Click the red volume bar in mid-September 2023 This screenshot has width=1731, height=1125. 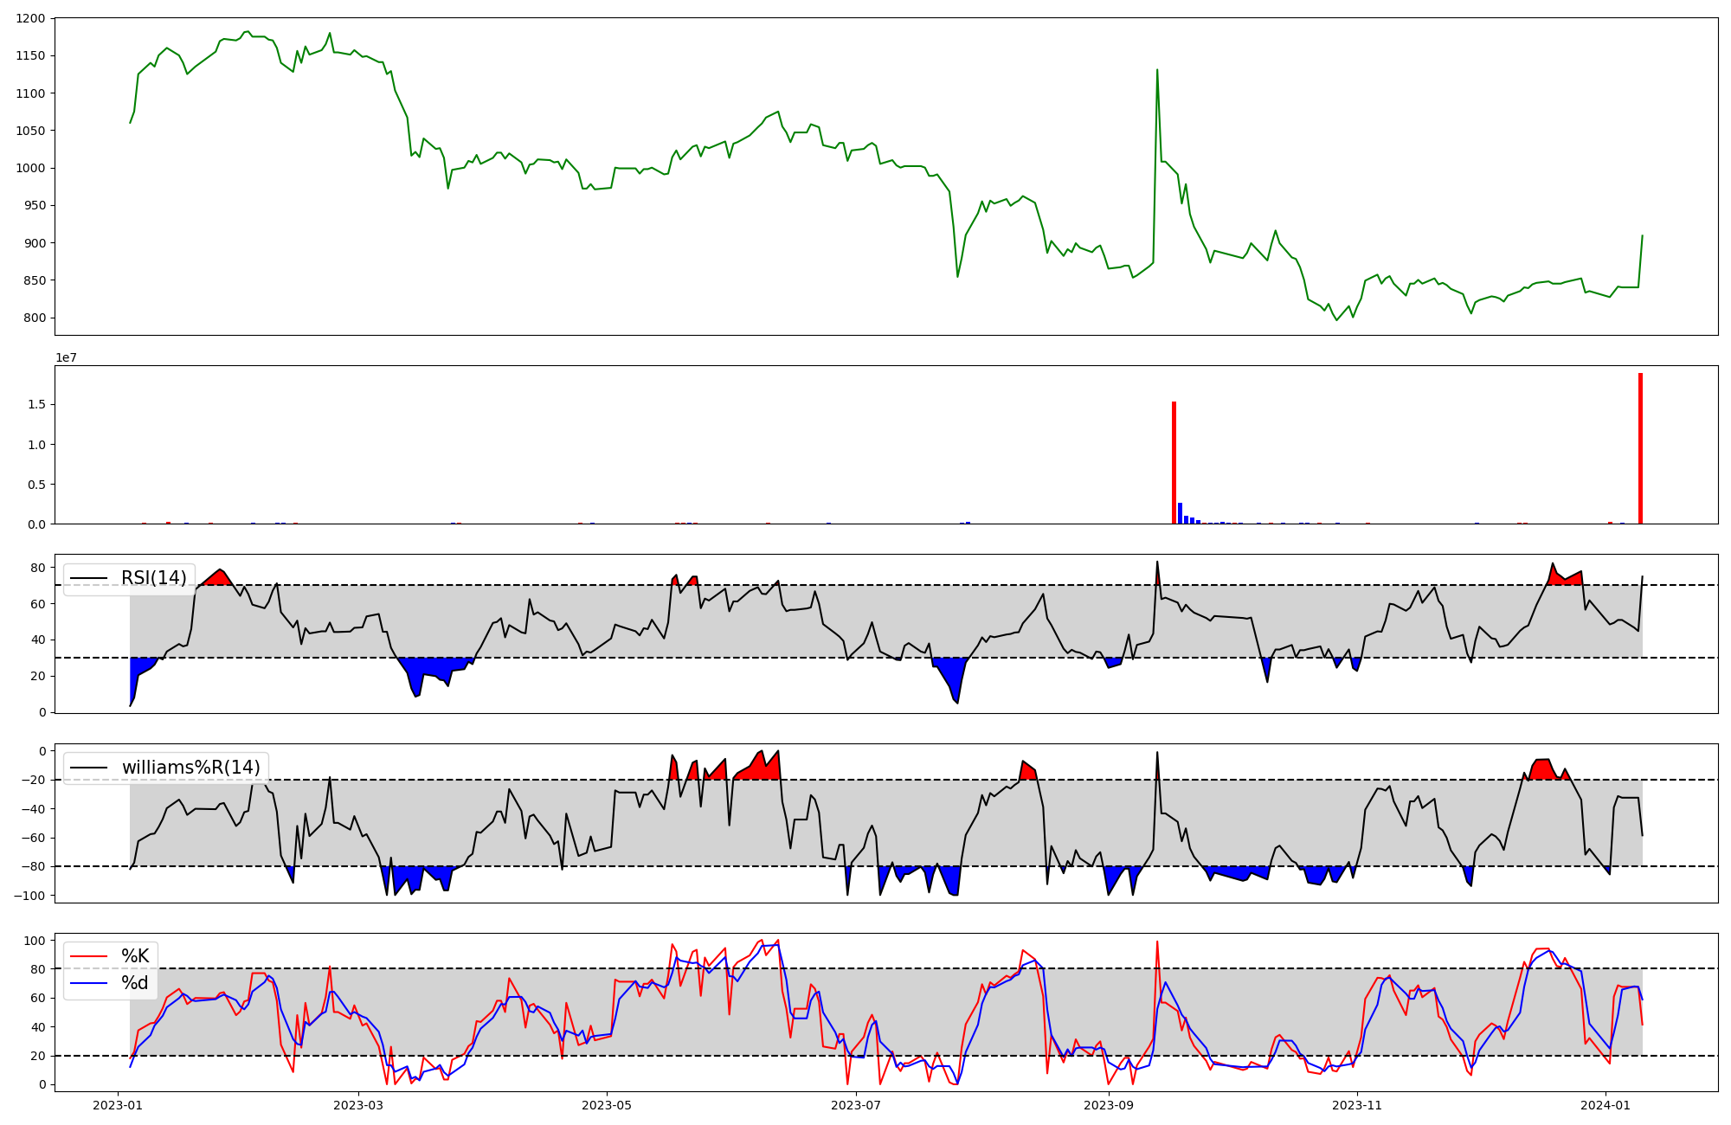point(1174,463)
